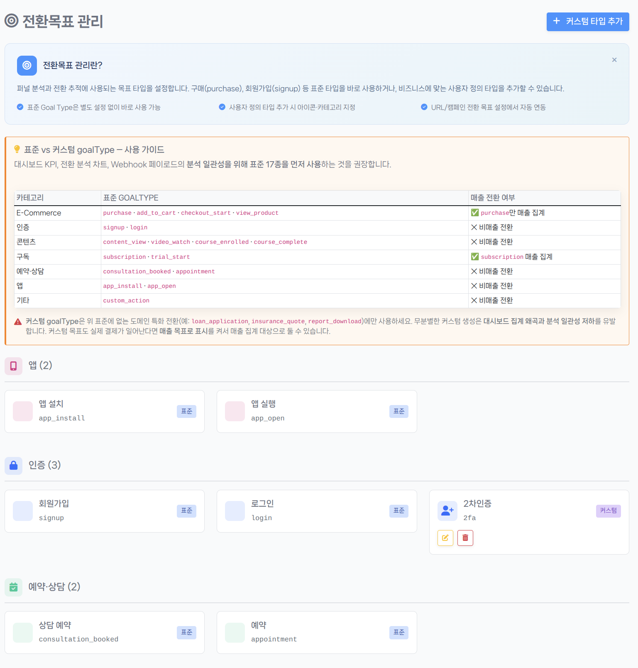Image resolution: width=638 pixels, height=668 pixels.
Task: Click the phone icon for 앱 section
Action: tap(14, 366)
